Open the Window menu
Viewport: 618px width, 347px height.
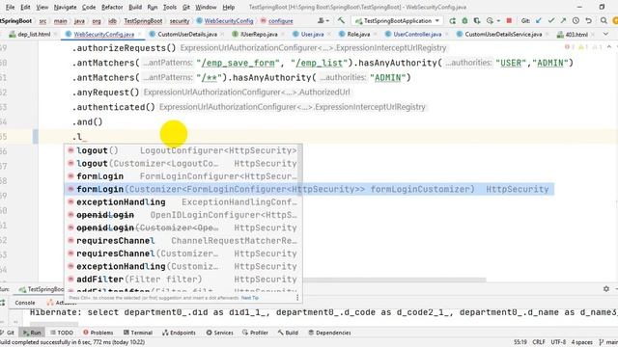[206, 7]
